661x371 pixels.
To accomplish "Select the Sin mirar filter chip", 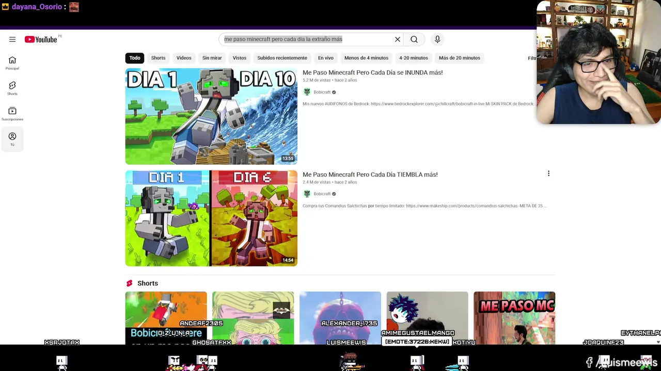I will point(212,58).
